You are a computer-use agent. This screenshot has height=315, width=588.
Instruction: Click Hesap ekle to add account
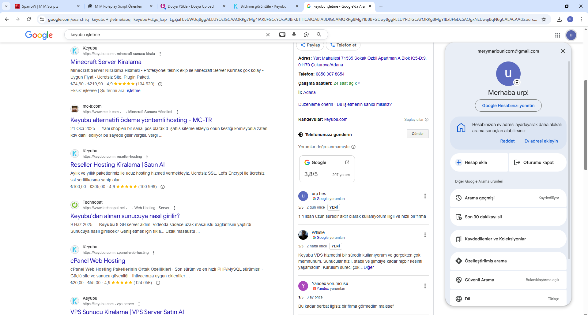[479, 162]
